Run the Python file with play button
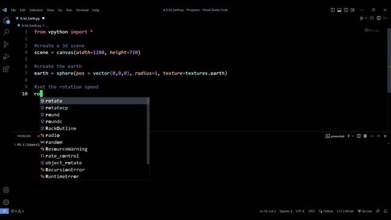Screen dimensions: 391x220 362,18
